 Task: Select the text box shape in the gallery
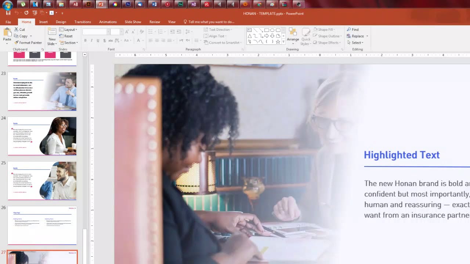[249, 30]
